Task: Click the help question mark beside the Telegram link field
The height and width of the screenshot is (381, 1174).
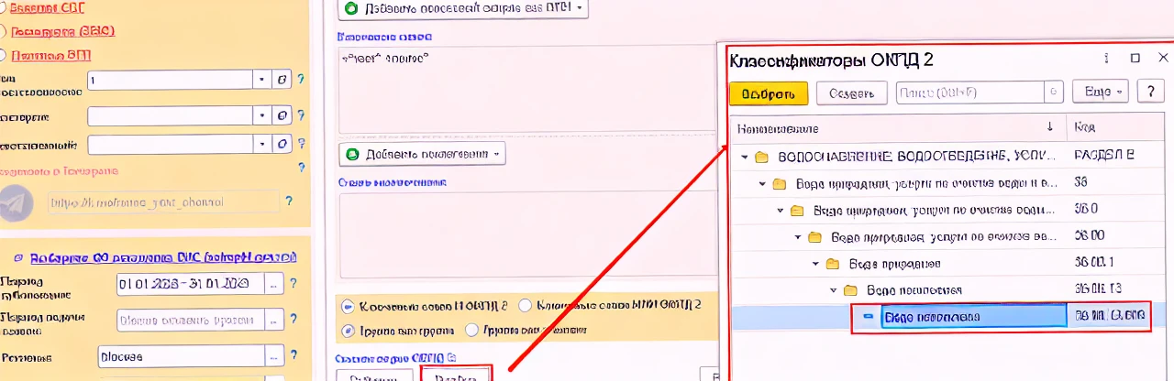Action: tap(289, 201)
